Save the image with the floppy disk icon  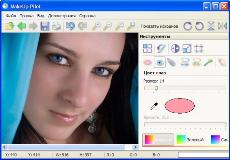point(45,26)
